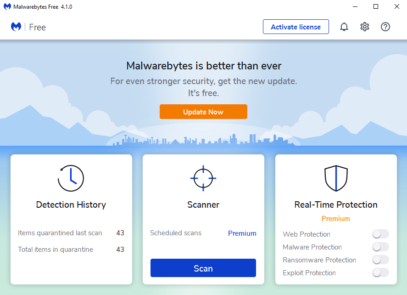407x295 pixels.
Task: Open the Premium link next to Scheduled scans
Action: tap(242, 233)
